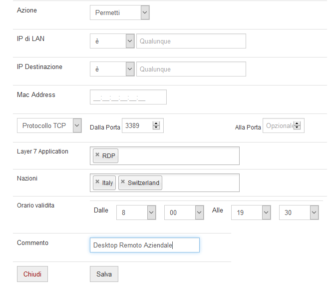This screenshot has width=336, height=291.
Task: Increment the Dalla Porta value
Action: [156, 123]
